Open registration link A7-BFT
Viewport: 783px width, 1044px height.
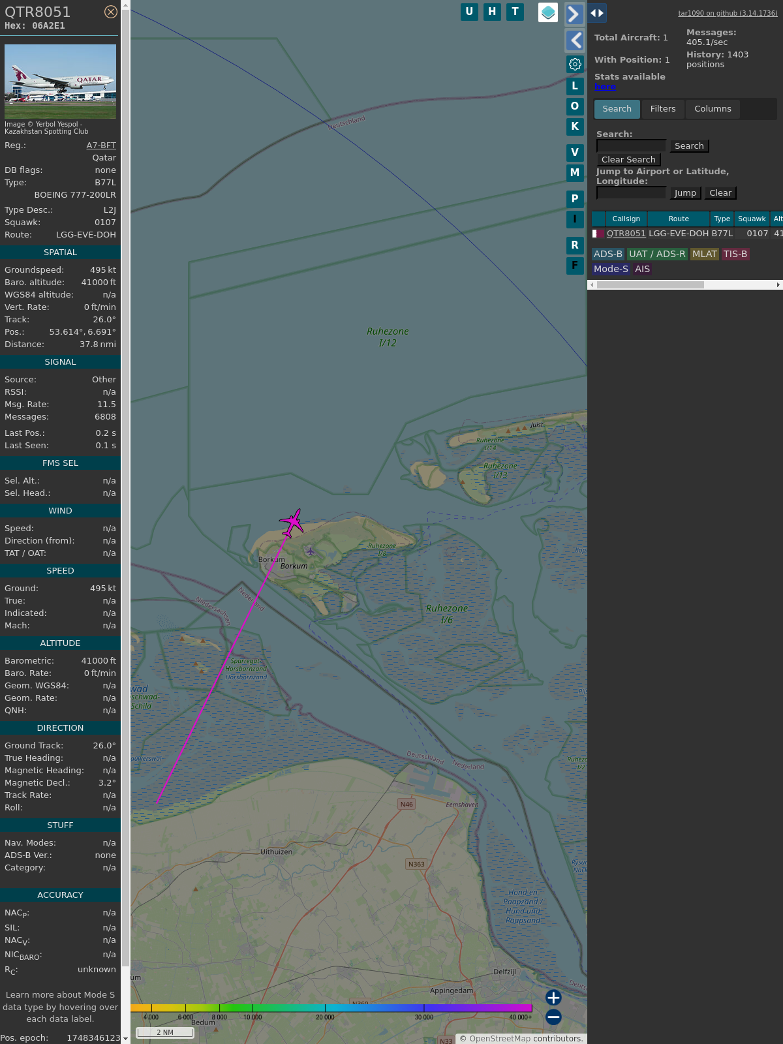(x=101, y=146)
